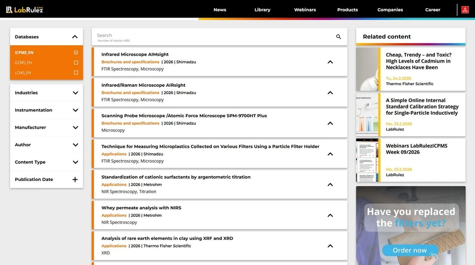475x265 pixels.
Task: Open Webinars LabRulezICPMS Week 09/2026 article
Action: tap(417, 149)
